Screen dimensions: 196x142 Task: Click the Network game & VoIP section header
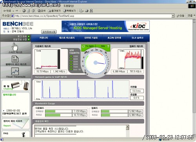pyautogui.click(x=89, y=77)
